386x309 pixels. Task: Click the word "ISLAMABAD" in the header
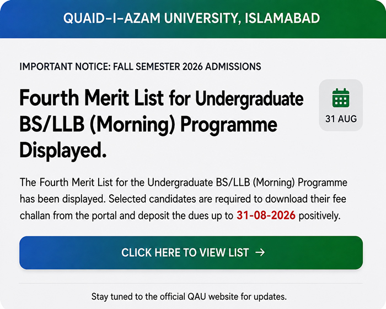click(282, 18)
